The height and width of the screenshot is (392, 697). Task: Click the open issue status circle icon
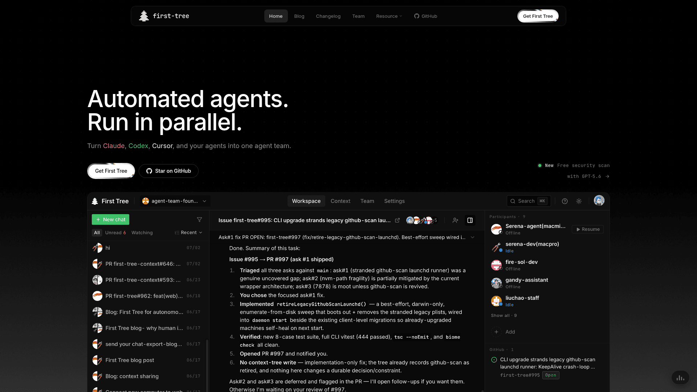[494, 360]
